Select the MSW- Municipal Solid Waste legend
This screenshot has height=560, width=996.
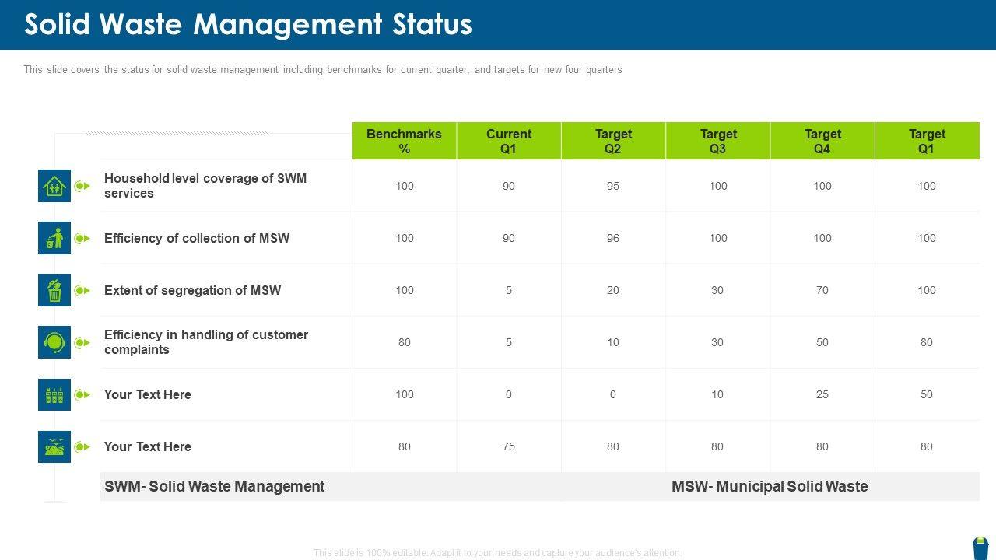770,486
